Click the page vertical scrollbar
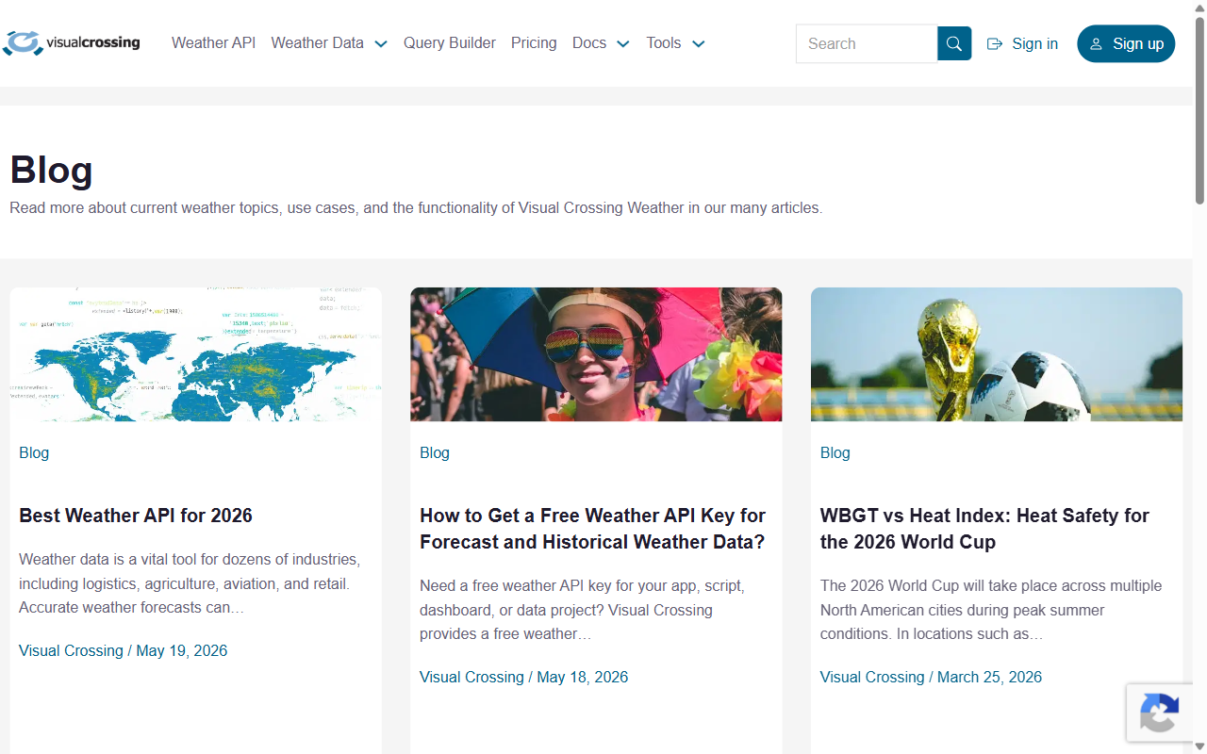Image resolution: width=1207 pixels, height=754 pixels. 1199,377
